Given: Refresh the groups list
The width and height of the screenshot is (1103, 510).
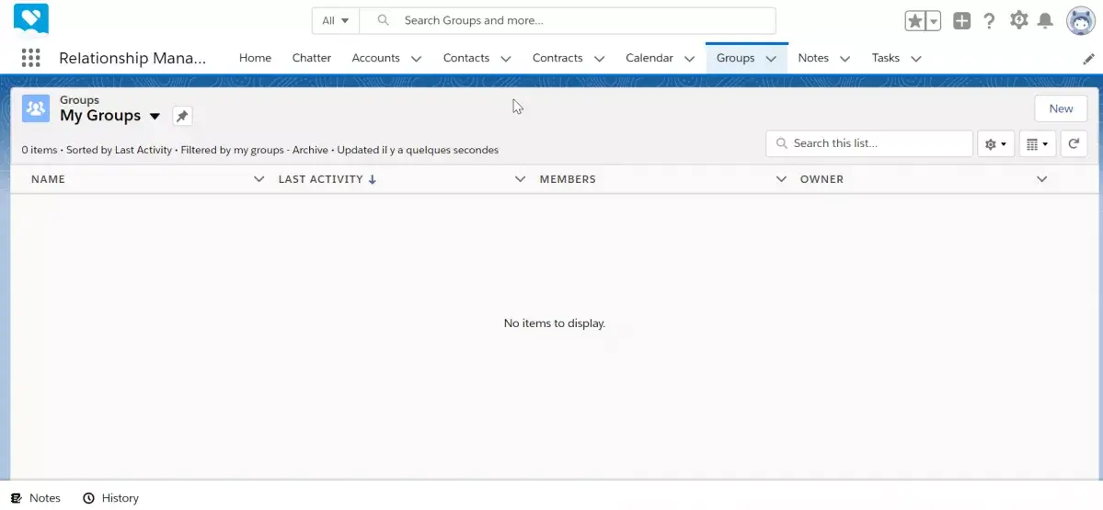Looking at the screenshot, I should pyautogui.click(x=1074, y=144).
